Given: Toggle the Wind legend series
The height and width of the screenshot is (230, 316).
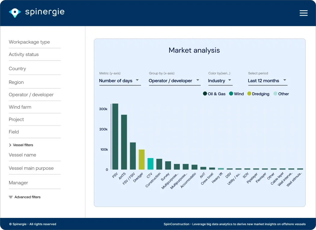Looking at the screenshot, I should pos(236,94).
